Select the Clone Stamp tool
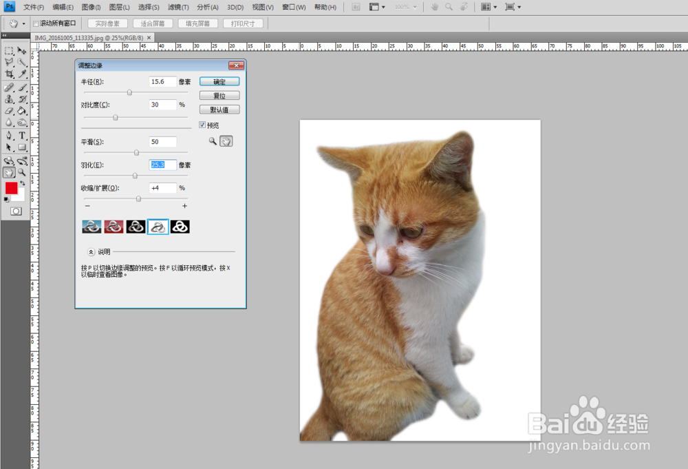Screen dimensions: 688x469 tap(9, 99)
